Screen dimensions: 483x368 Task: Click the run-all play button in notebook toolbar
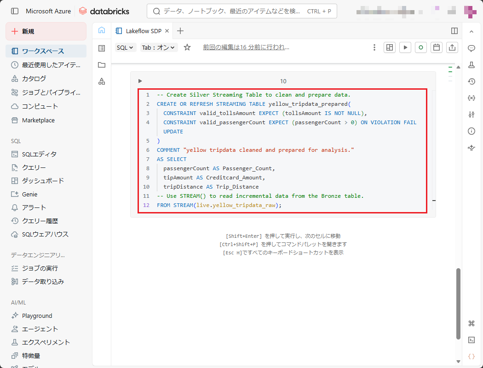pos(405,47)
